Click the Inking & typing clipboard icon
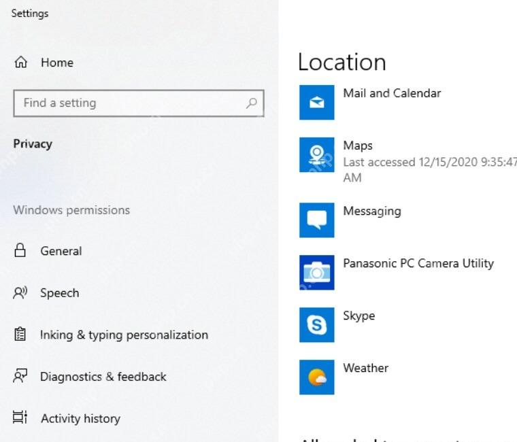 [20, 334]
